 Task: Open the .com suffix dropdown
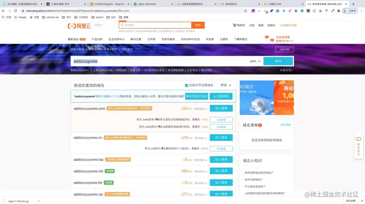(254, 61)
